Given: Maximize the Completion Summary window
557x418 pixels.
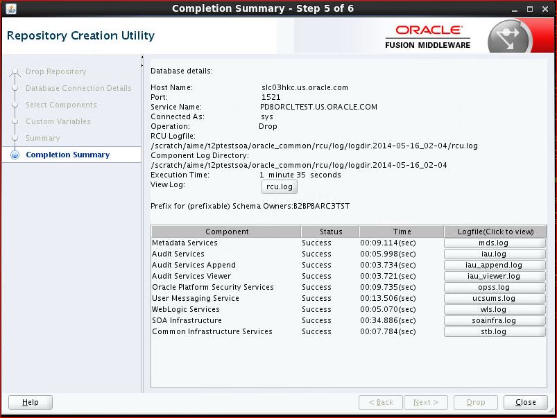Looking at the screenshot, I should pyautogui.click(x=530, y=9).
